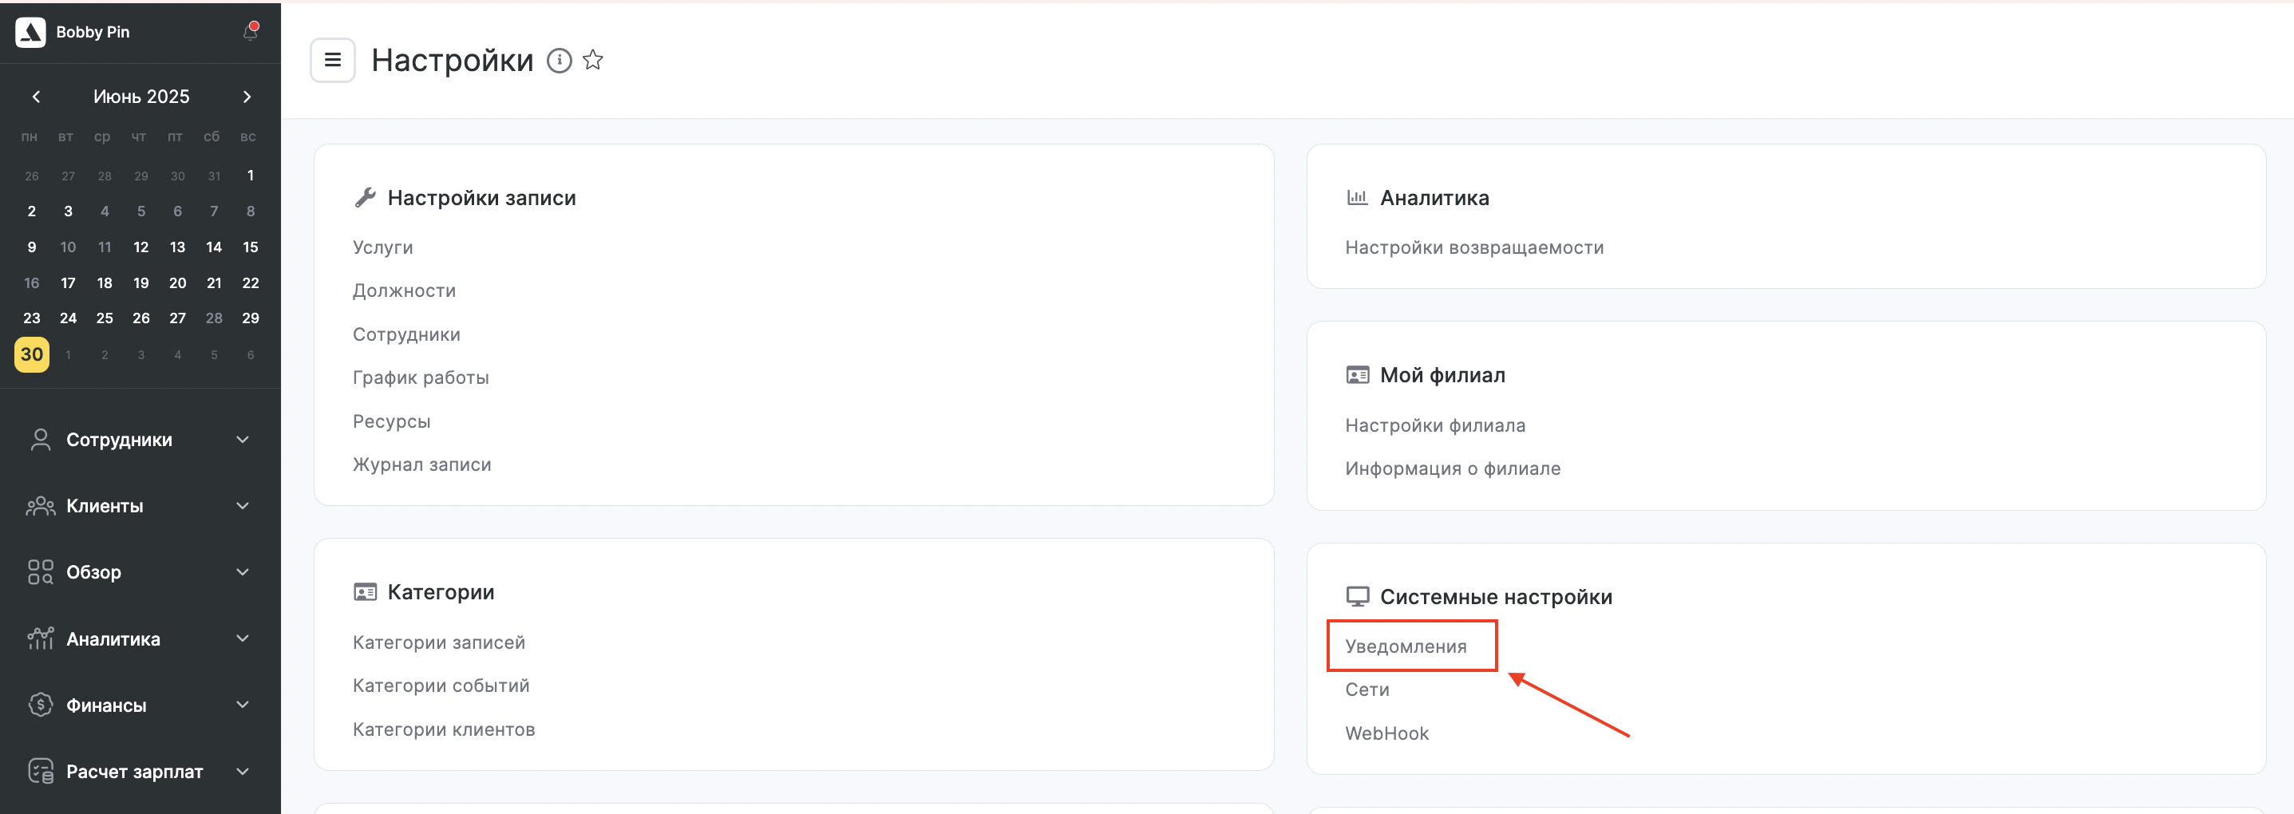Open Информация о филиале link
Screen dimensions: 2294x814
[1453, 468]
